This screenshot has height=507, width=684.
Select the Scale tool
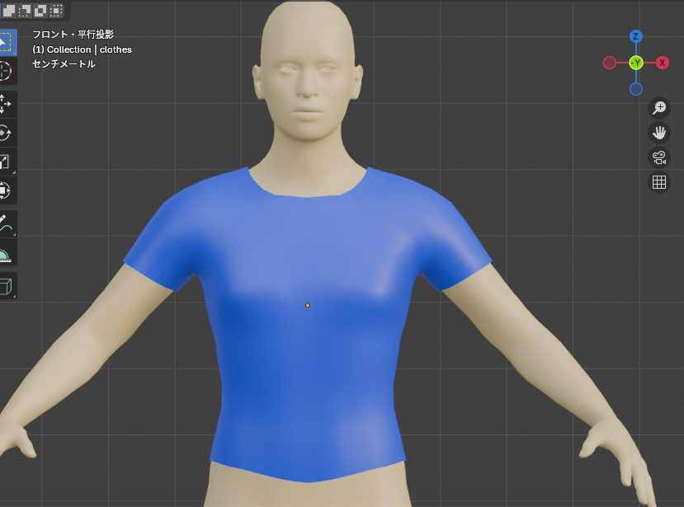point(5,162)
